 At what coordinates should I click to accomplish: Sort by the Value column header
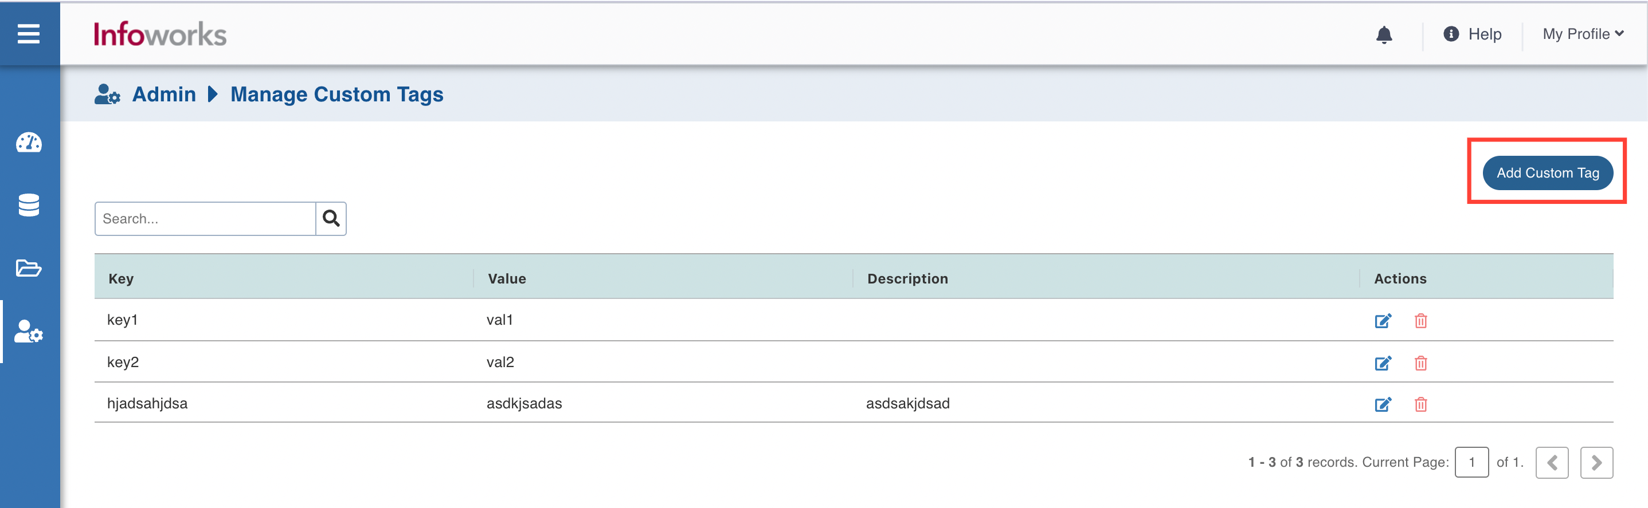507,278
